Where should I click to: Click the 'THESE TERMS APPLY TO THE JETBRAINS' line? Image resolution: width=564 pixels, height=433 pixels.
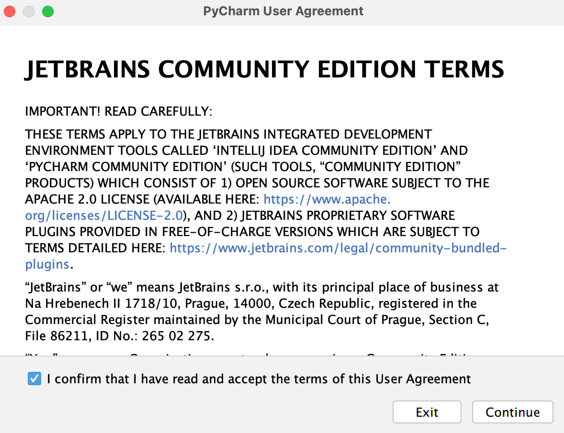tap(228, 134)
